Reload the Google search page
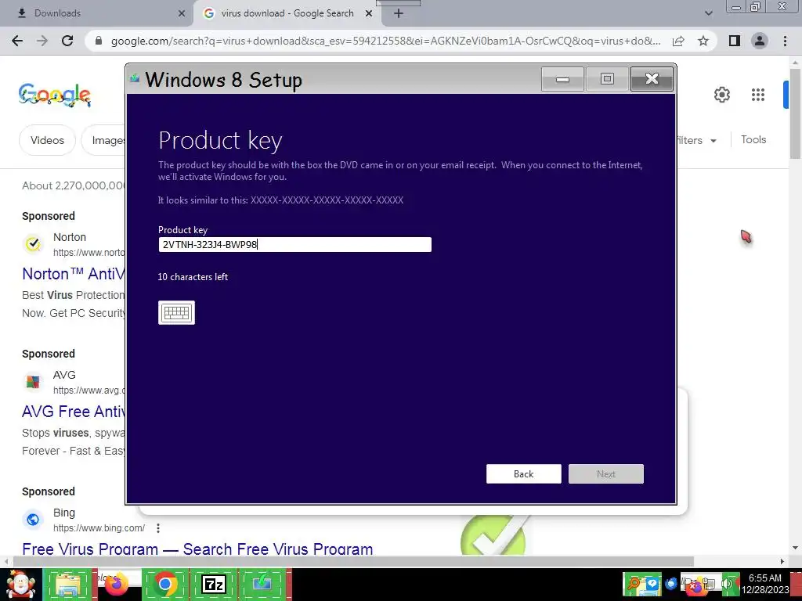Screen dimensions: 802x601 coord(67,41)
